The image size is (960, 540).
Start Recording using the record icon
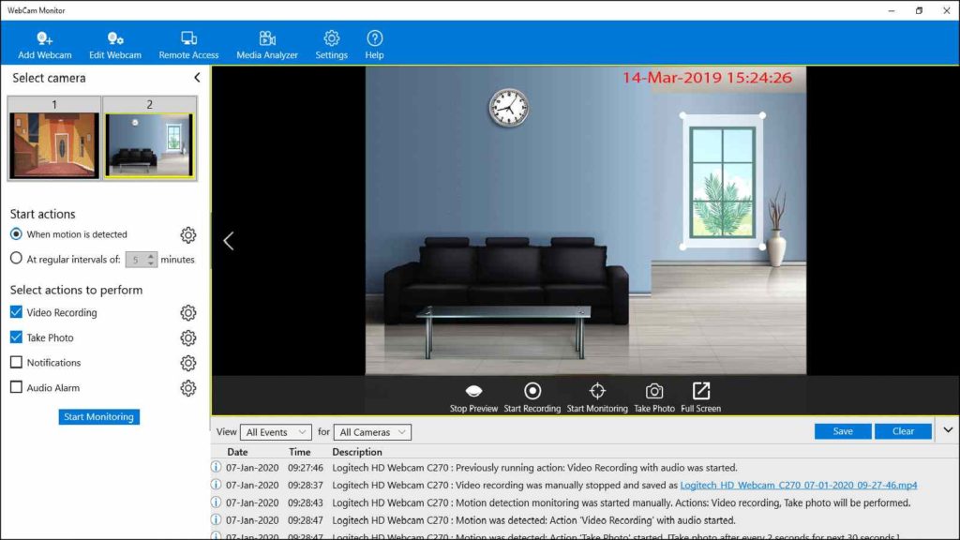point(532,397)
